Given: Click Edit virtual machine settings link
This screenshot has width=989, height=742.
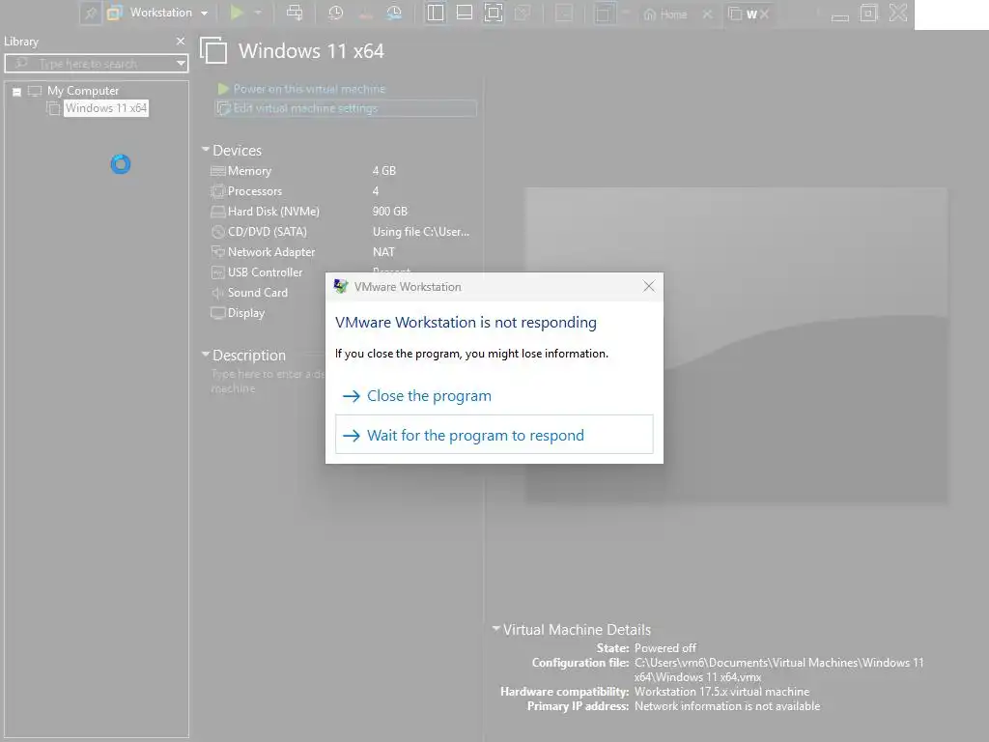Looking at the screenshot, I should (305, 108).
